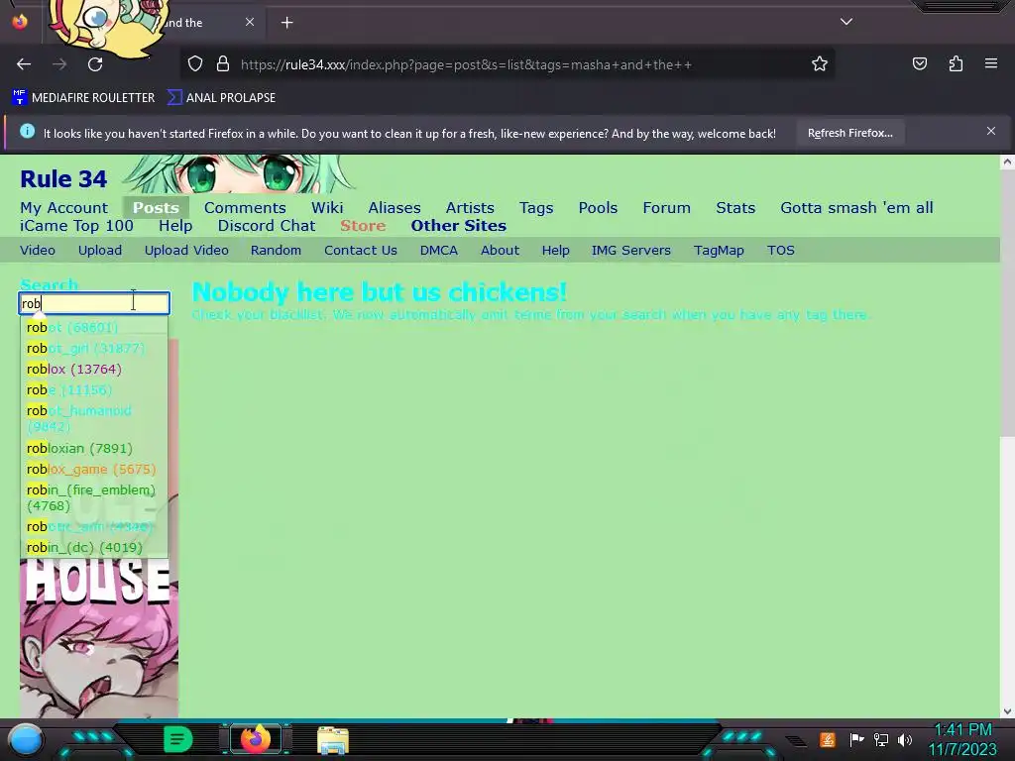This screenshot has width=1015, height=761.
Task: Click the info icon in notification bar
Action: click(27, 132)
